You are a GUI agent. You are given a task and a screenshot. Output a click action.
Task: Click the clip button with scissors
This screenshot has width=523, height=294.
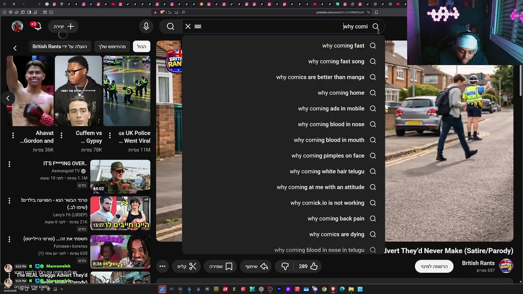tap(187, 266)
